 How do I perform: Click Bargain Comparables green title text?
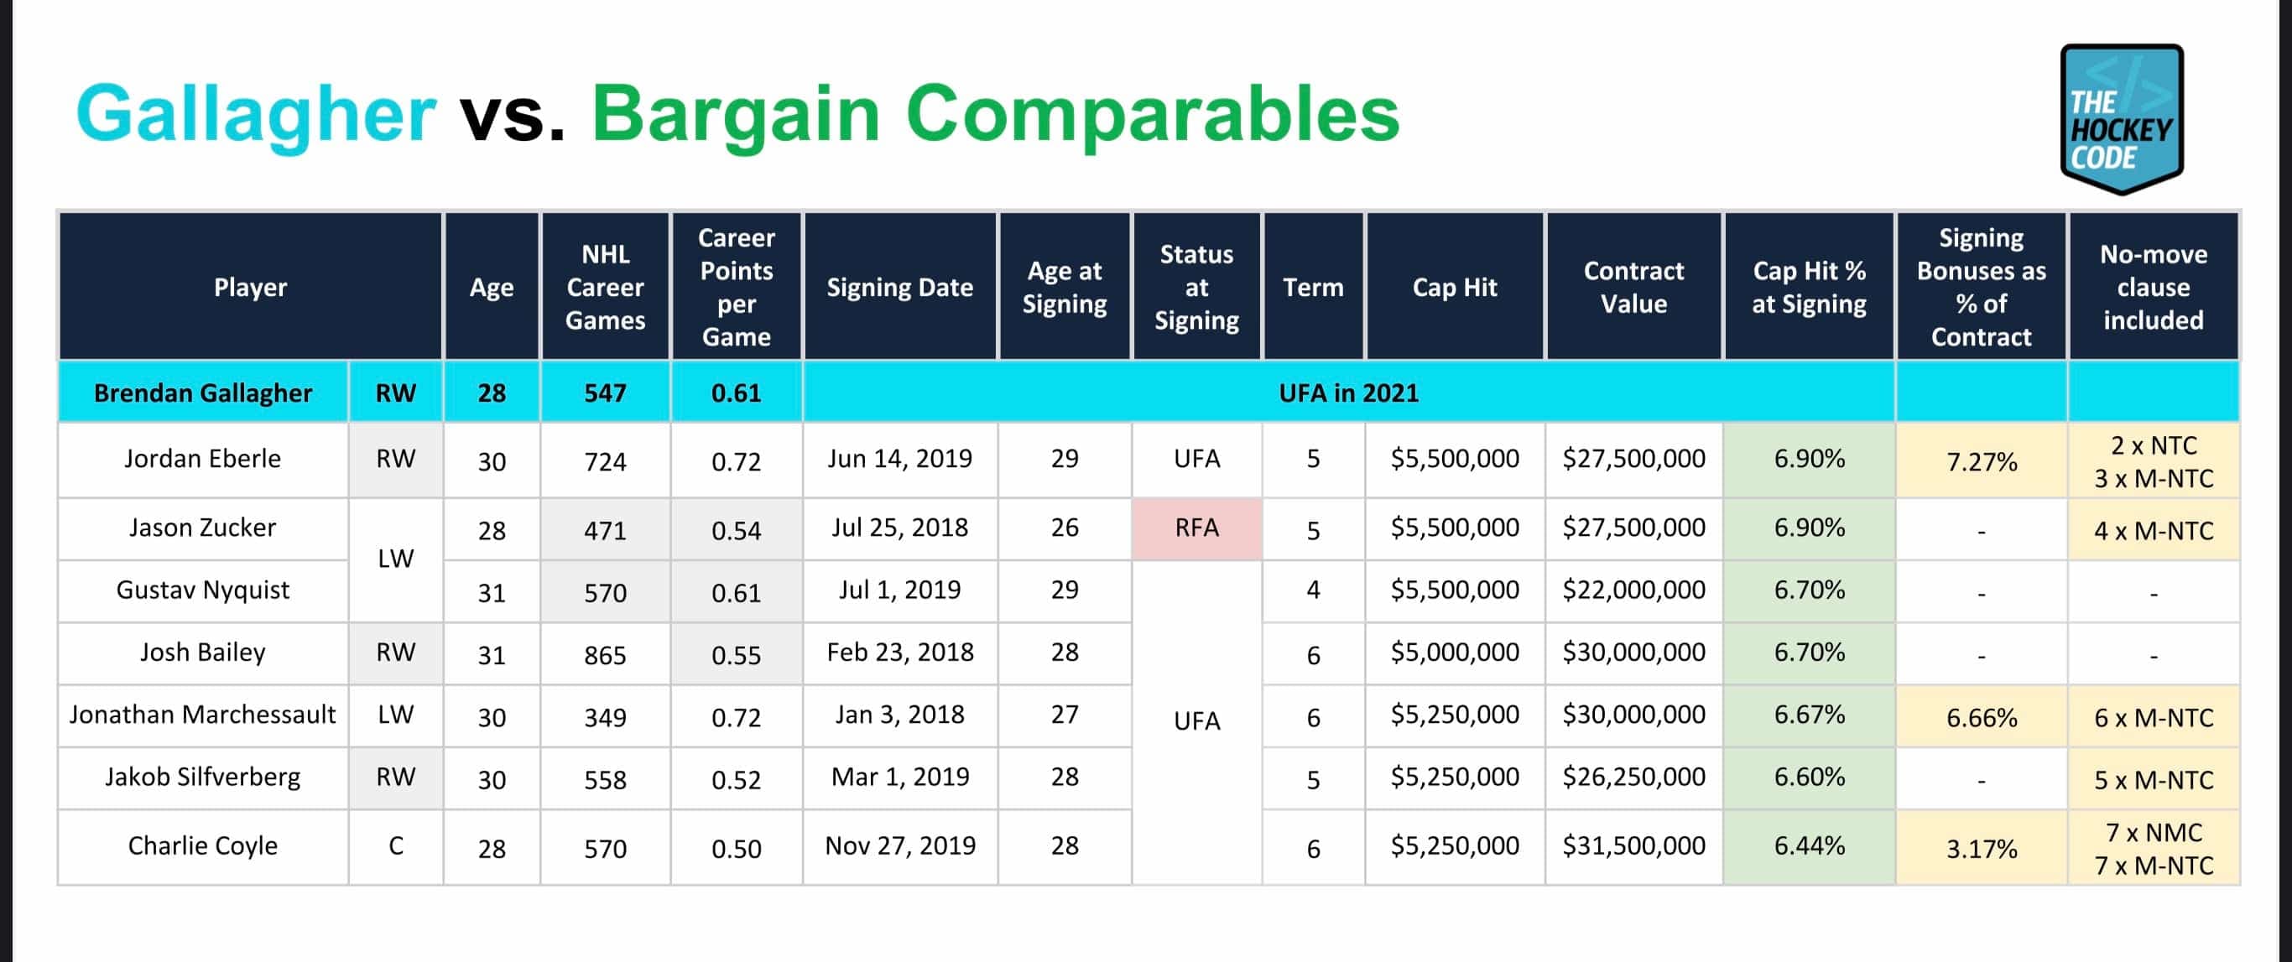coord(996,114)
